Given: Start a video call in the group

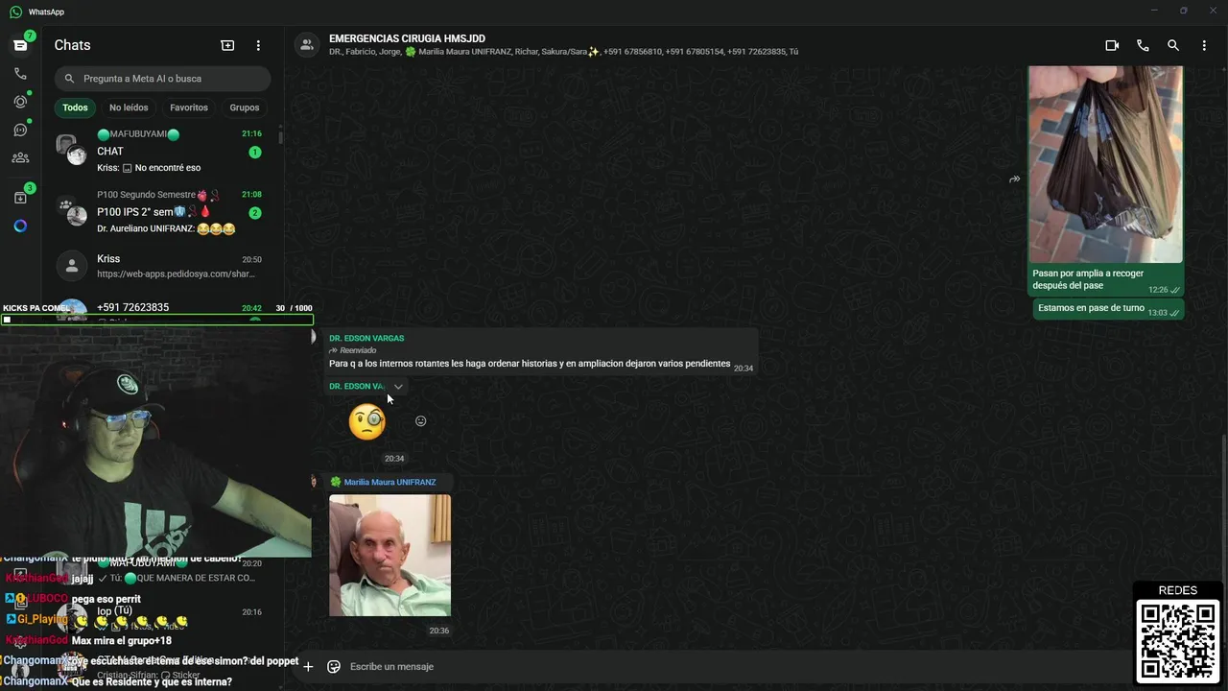Looking at the screenshot, I should [x=1112, y=45].
